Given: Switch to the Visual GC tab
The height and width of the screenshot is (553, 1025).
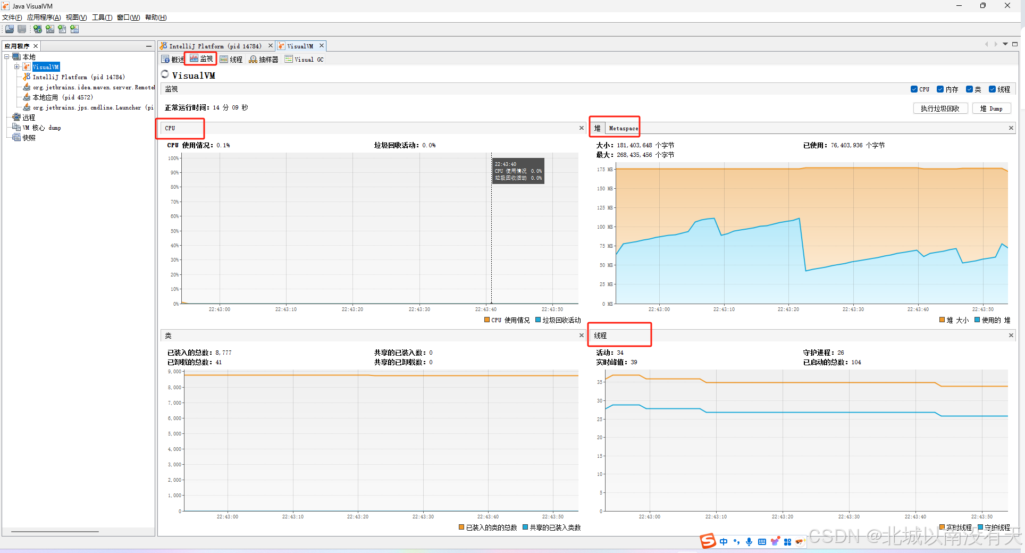Looking at the screenshot, I should pos(304,60).
